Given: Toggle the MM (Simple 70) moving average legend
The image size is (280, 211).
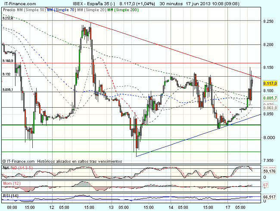Looking at the screenshot, I should tap(59, 9).
